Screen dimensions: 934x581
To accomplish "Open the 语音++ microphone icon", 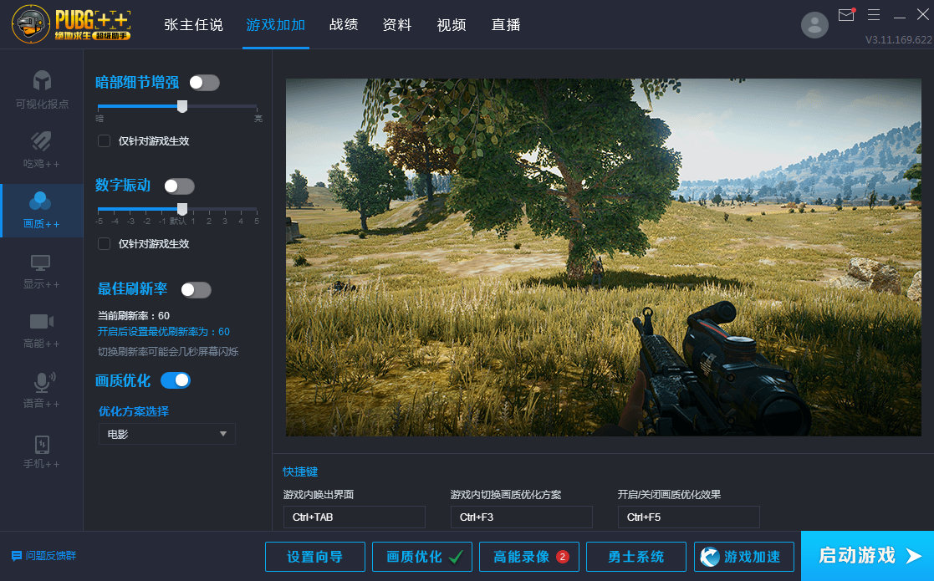I will coord(43,381).
